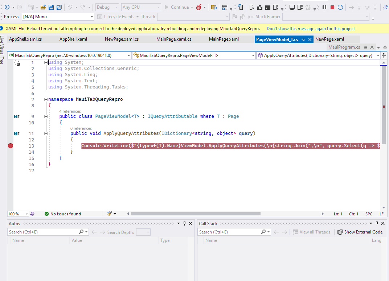Pin the Autos panel with pushpin
The height and width of the screenshot is (281, 389).
(185, 223)
